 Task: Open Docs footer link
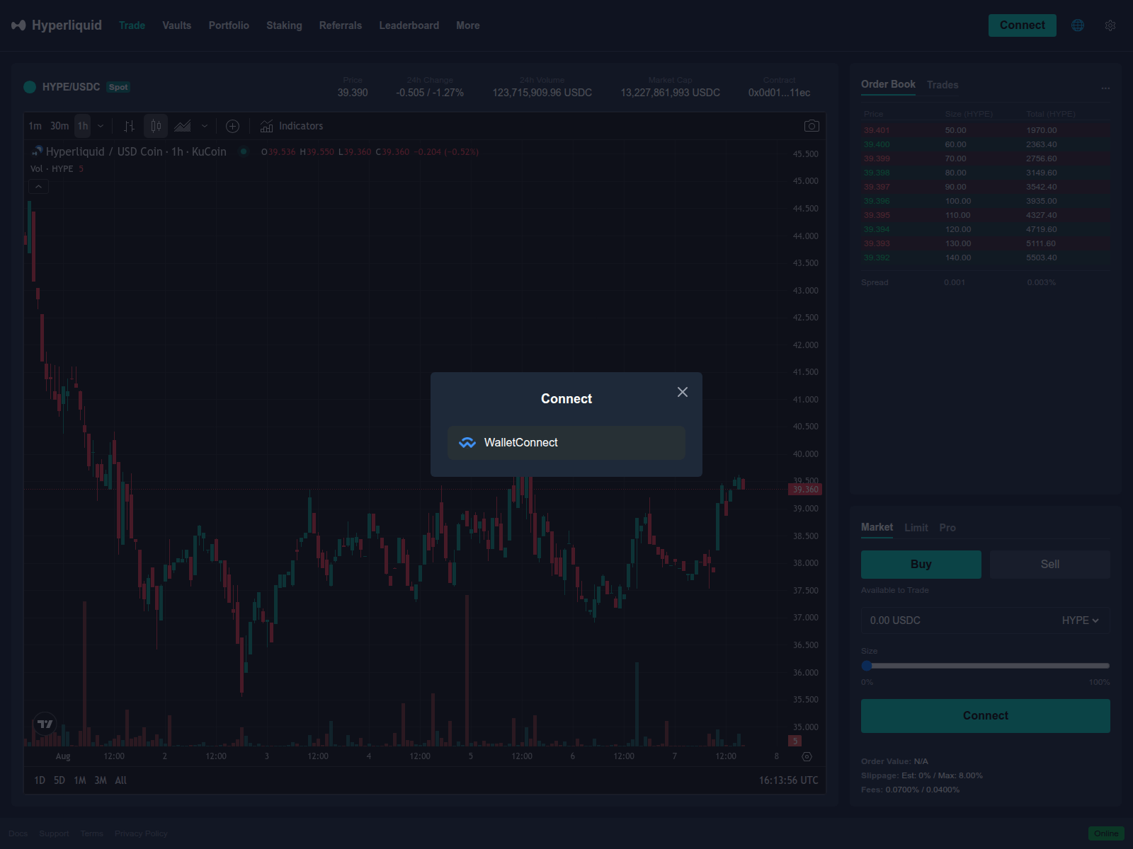pos(18,833)
